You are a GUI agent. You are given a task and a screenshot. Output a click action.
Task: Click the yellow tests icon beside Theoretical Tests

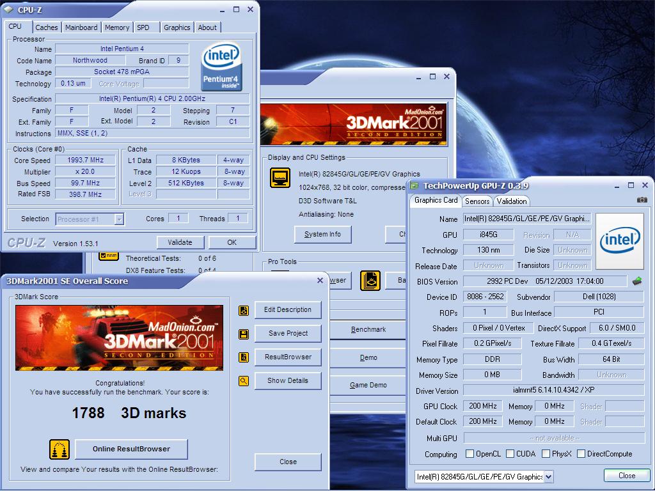coord(109,256)
